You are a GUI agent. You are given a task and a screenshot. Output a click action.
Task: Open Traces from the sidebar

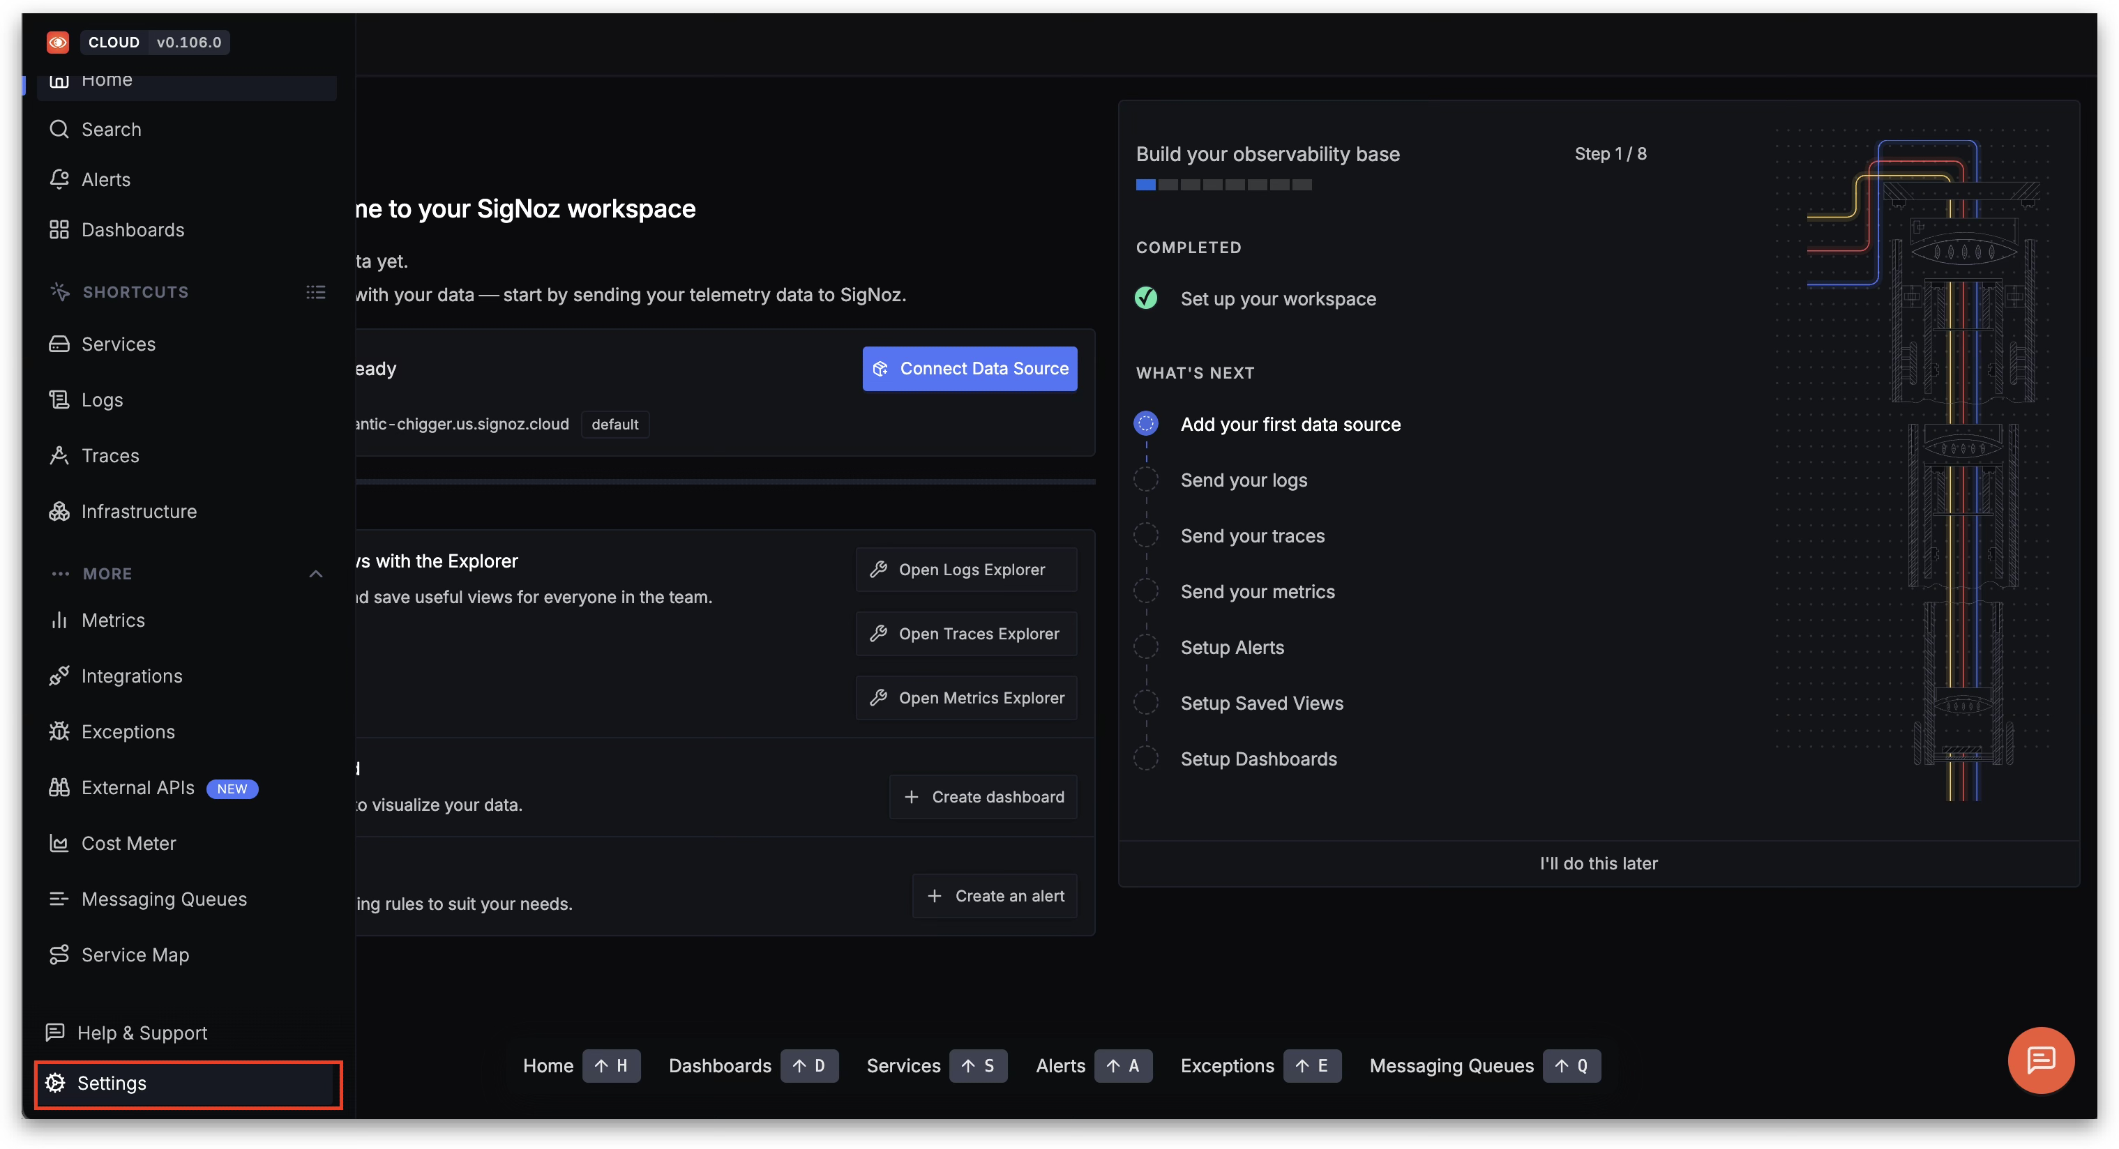pos(110,456)
